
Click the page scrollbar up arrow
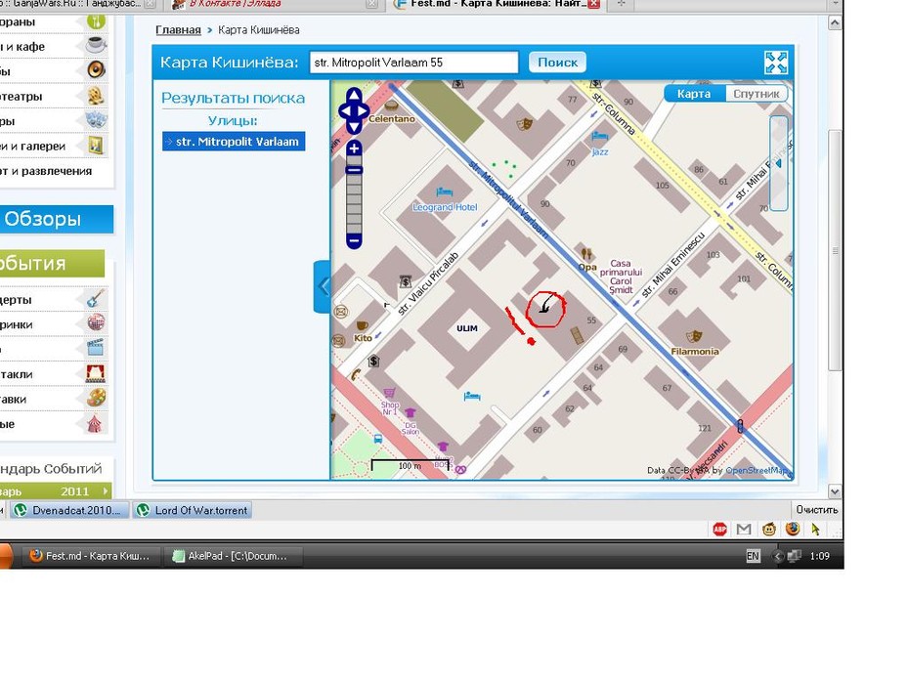pyautogui.click(x=835, y=23)
